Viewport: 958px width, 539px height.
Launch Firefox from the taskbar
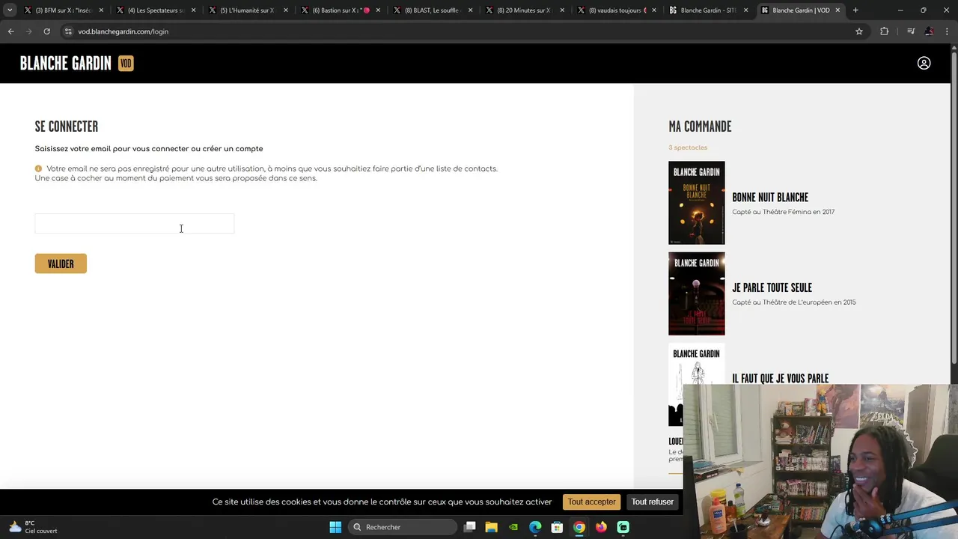[x=601, y=527]
